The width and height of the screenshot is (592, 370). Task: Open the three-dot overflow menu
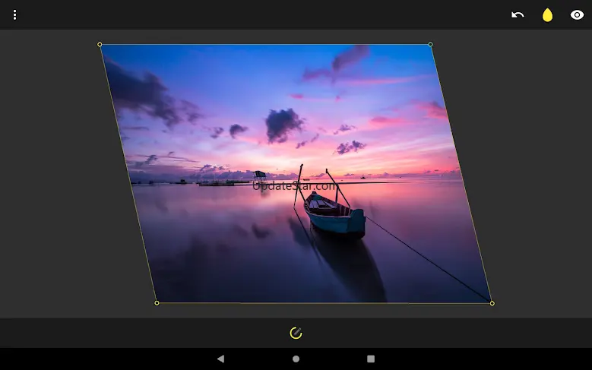coord(14,15)
